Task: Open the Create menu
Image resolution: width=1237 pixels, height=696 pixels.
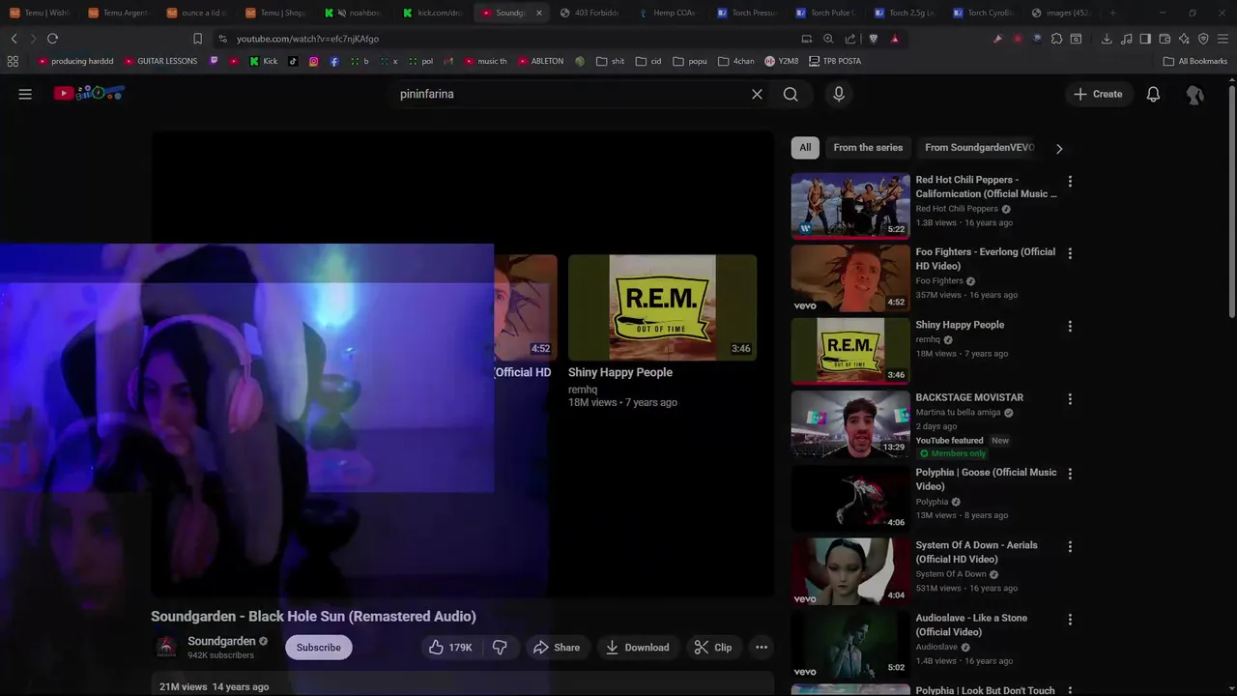Action: 1098,94
